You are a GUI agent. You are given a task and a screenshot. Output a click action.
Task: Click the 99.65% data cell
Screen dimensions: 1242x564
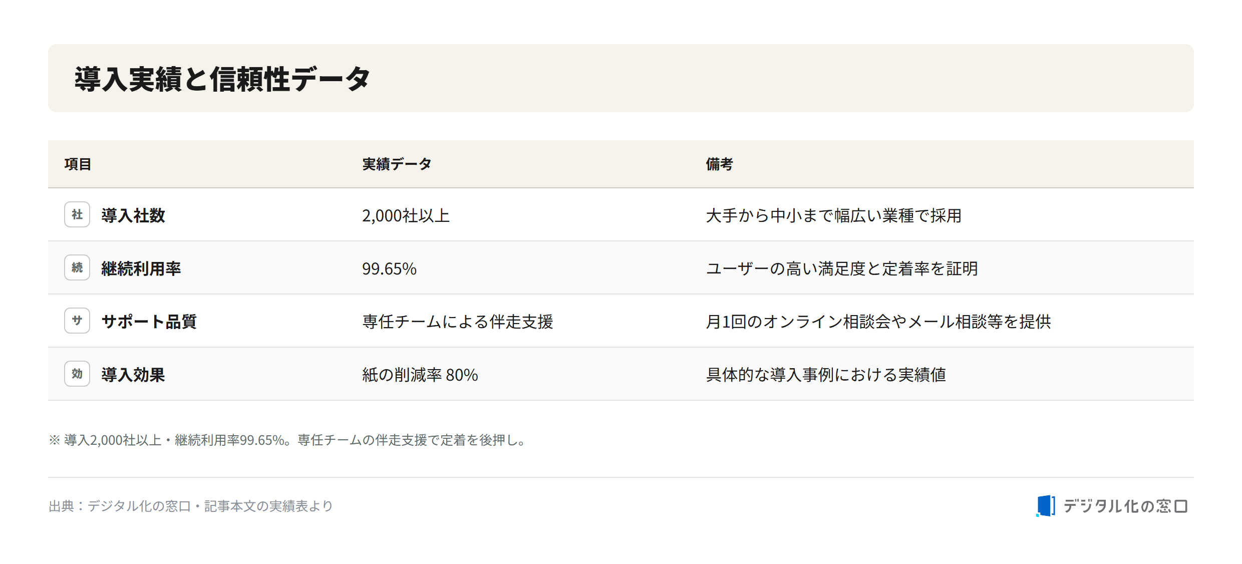[x=390, y=268]
